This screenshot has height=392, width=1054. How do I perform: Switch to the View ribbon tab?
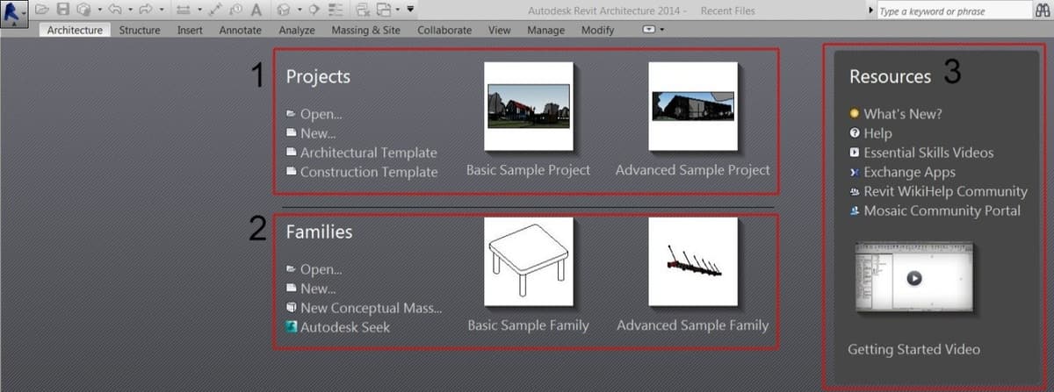(x=499, y=30)
